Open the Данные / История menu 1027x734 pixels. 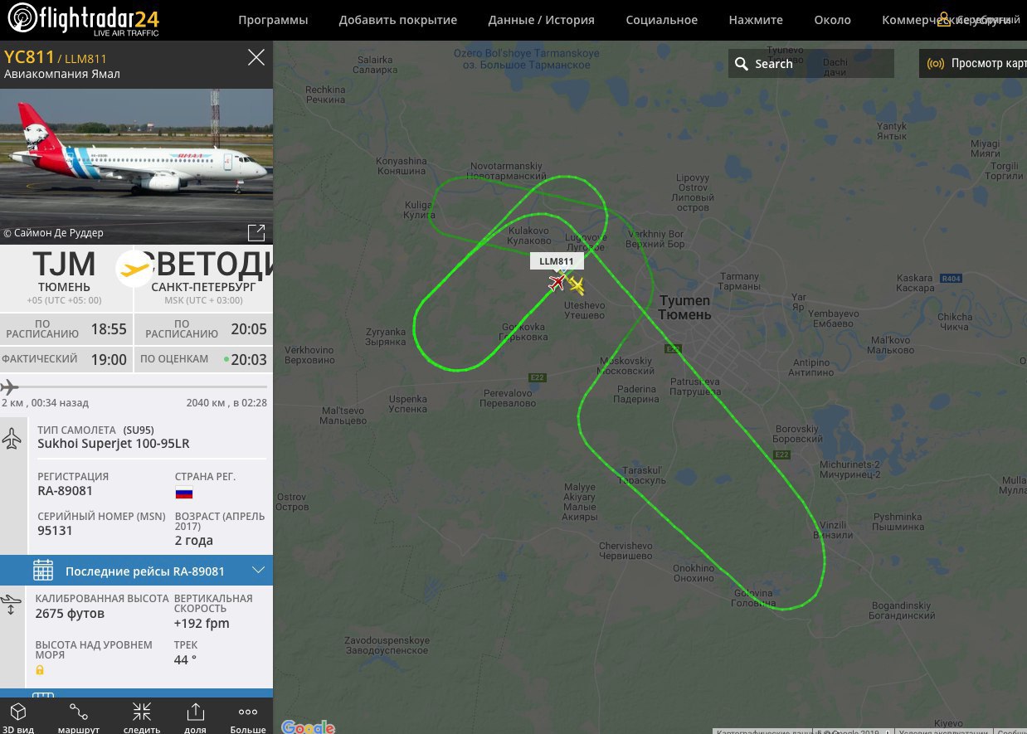(x=541, y=20)
